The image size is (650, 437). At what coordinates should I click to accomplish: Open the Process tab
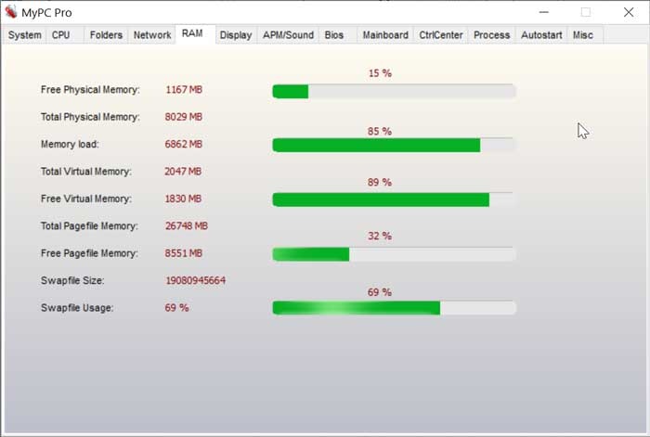(491, 35)
